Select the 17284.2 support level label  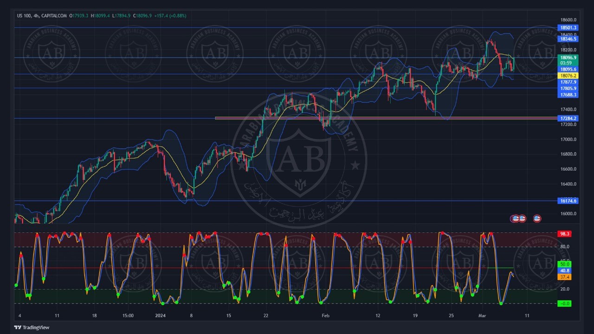[568, 118]
